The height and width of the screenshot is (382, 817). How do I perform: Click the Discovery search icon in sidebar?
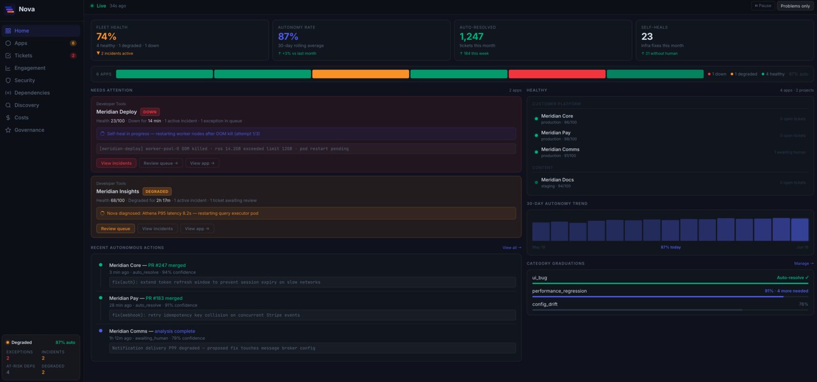pos(8,105)
